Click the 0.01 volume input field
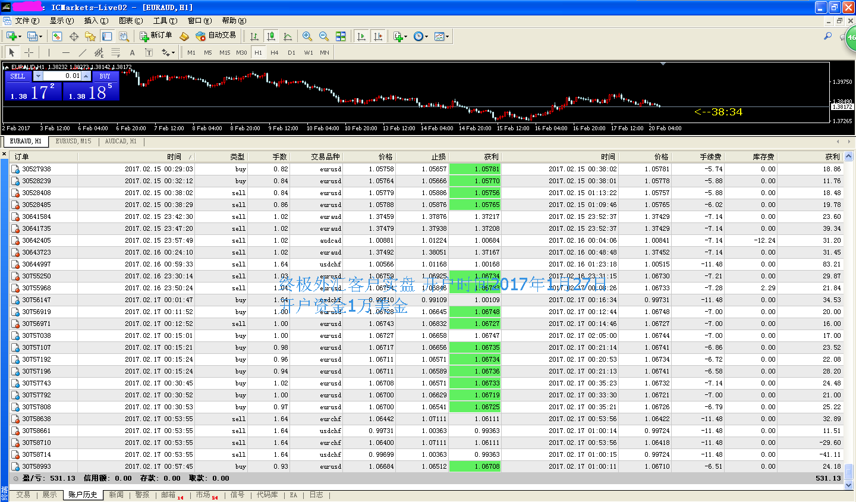 point(62,76)
